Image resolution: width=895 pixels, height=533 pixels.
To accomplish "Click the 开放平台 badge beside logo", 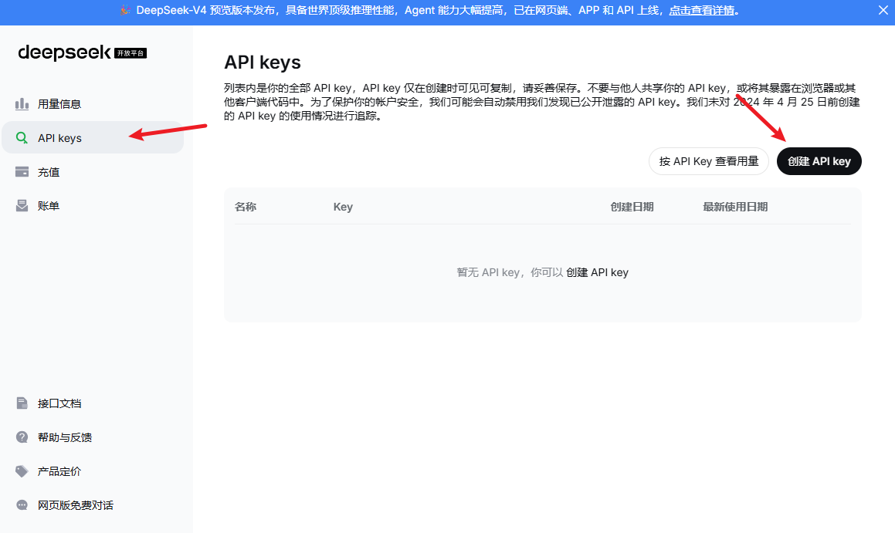I will pos(131,53).
